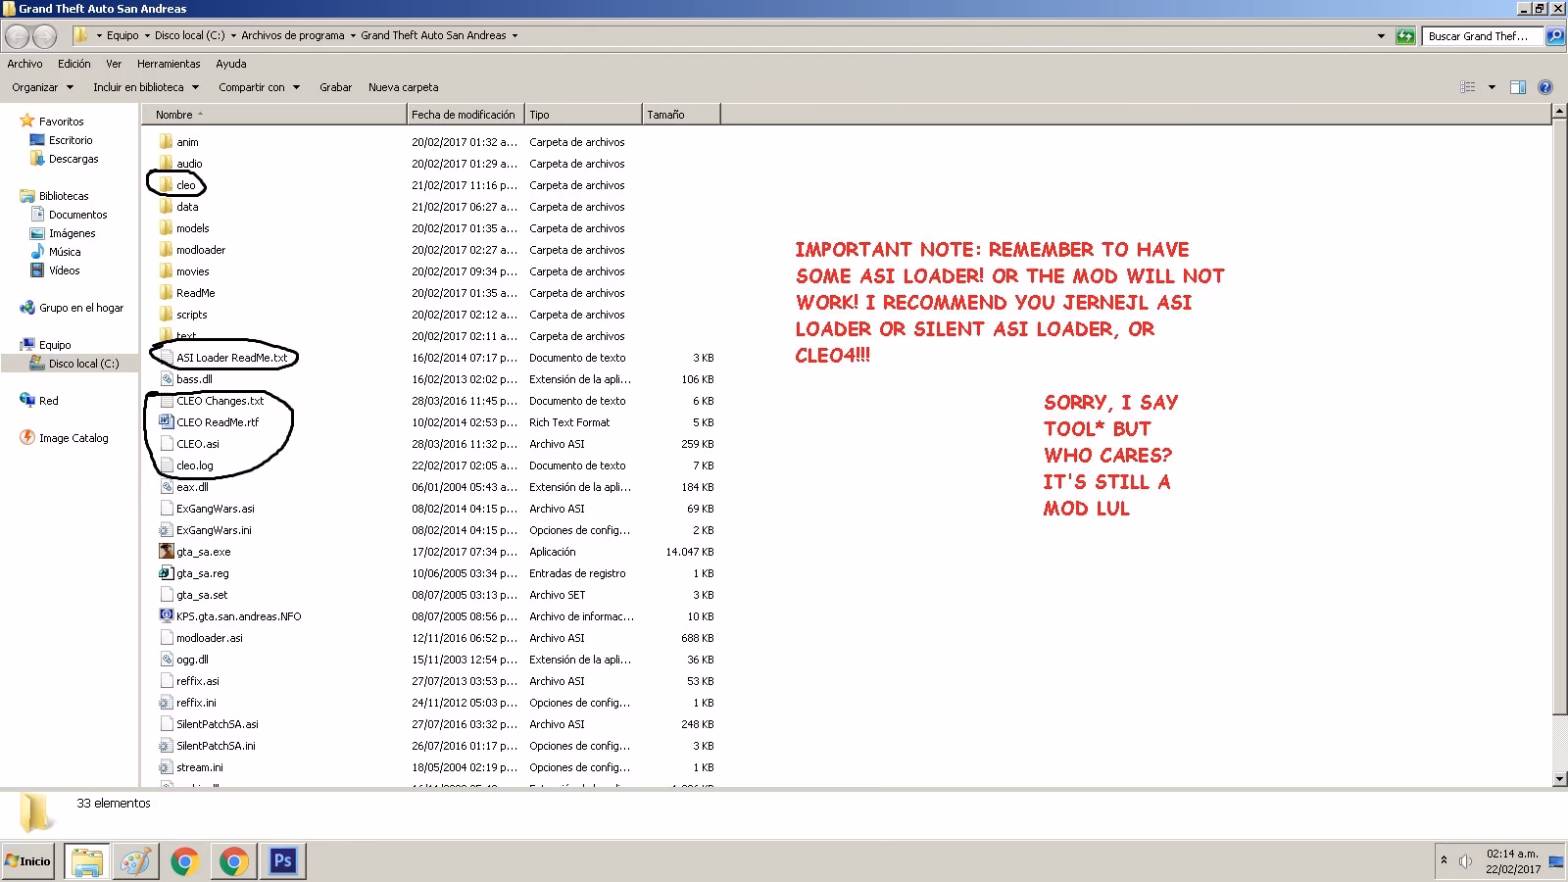The width and height of the screenshot is (1568, 882).
Task: Select the gta_sa.set file name
Action: [x=202, y=595]
